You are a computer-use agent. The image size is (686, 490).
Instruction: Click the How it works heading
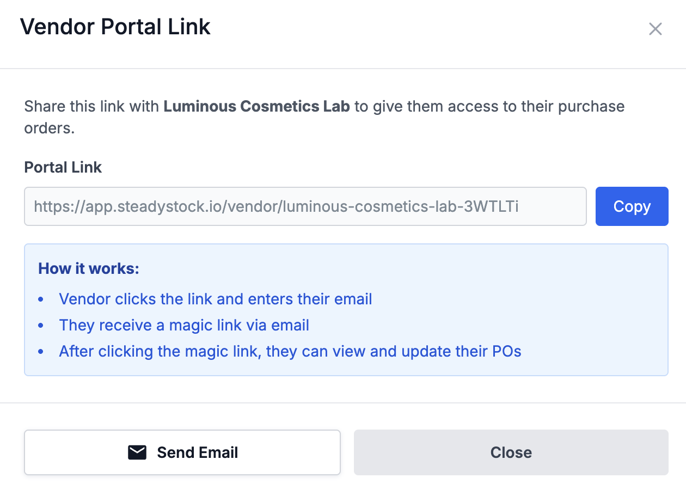[88, 268]
